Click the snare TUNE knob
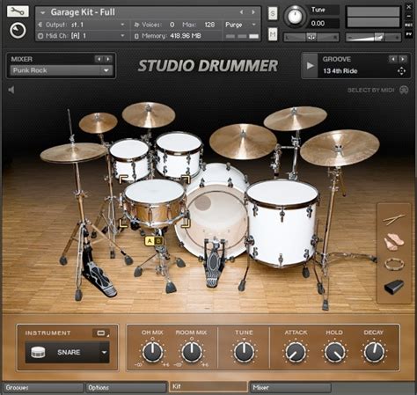417x395 pixels. (244, 352)
